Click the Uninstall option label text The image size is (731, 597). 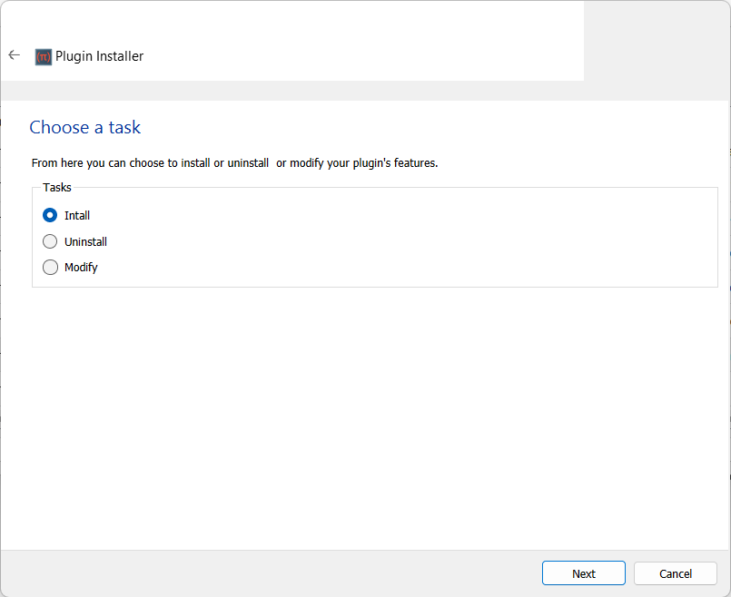tap(85, 242)
